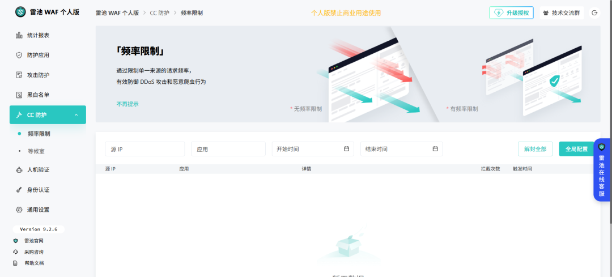Click the group icon in 技术交流群
Viewport: 612px width, 277px height.
click(x=546, y=13)
